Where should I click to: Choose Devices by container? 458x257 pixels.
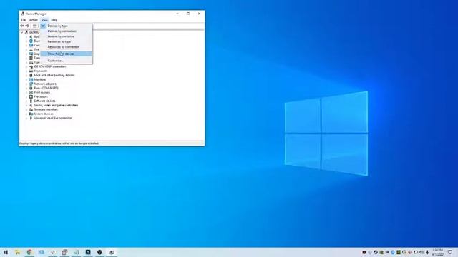67,36
